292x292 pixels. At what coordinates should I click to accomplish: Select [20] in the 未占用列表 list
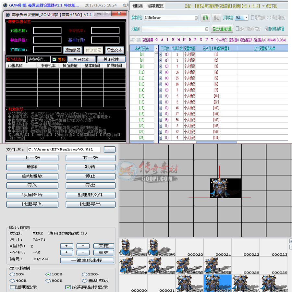(142, 126)
